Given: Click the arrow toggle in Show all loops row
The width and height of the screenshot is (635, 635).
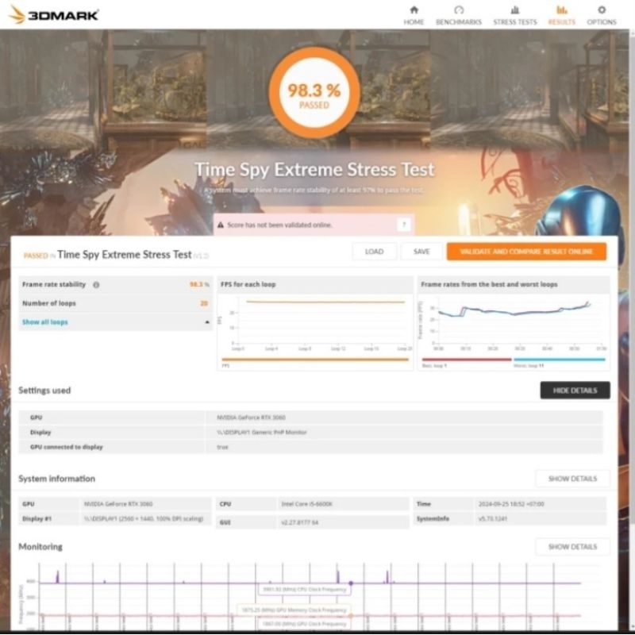Looking at the screenshot, I should click(x=207, y=322).
